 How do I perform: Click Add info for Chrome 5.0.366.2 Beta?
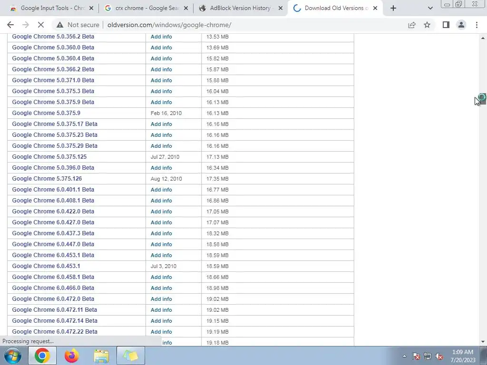[161, 69]
